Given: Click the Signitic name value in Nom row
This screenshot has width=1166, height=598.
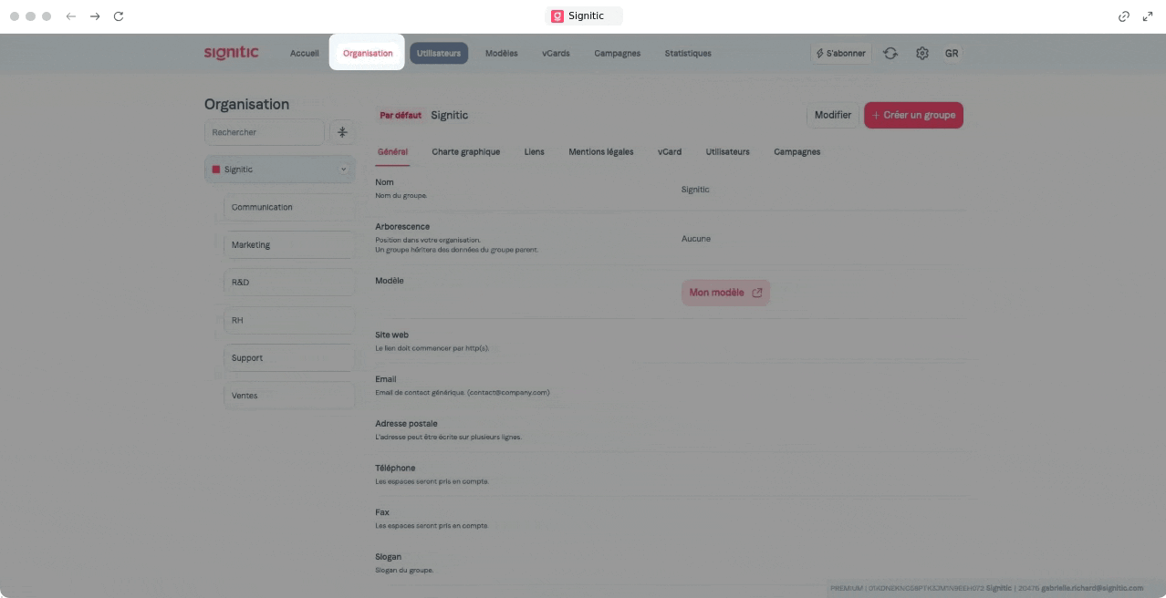Looking at the screenshot, I should coord(695,190).
